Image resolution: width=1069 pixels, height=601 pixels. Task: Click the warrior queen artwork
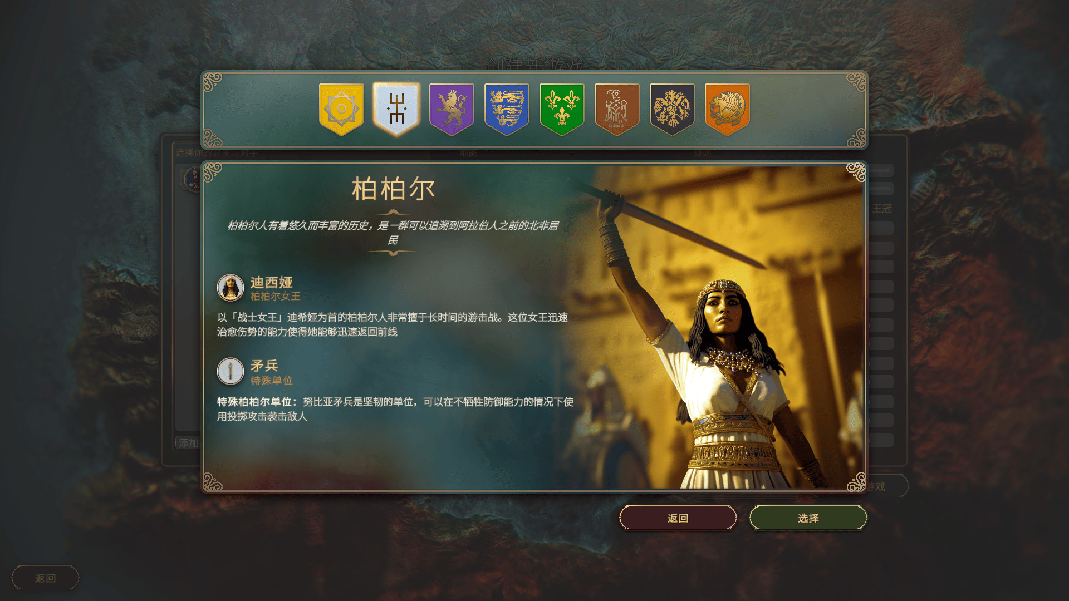[x=718, y=328]
